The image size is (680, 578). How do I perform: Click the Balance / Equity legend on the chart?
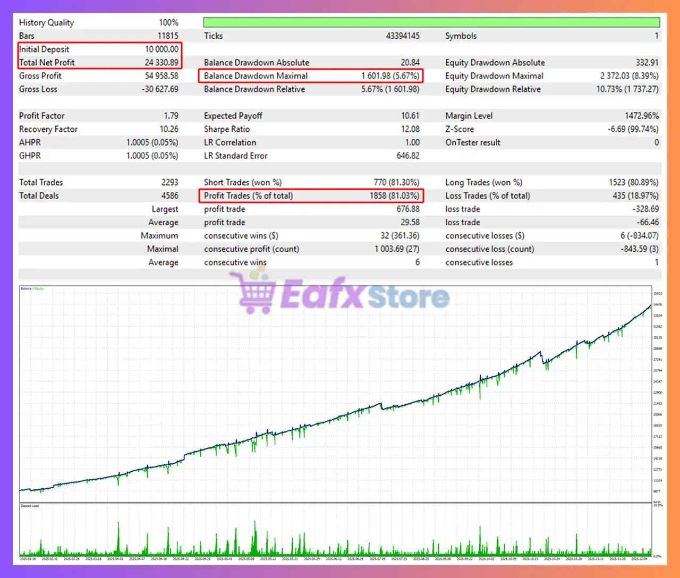point(32,288)
